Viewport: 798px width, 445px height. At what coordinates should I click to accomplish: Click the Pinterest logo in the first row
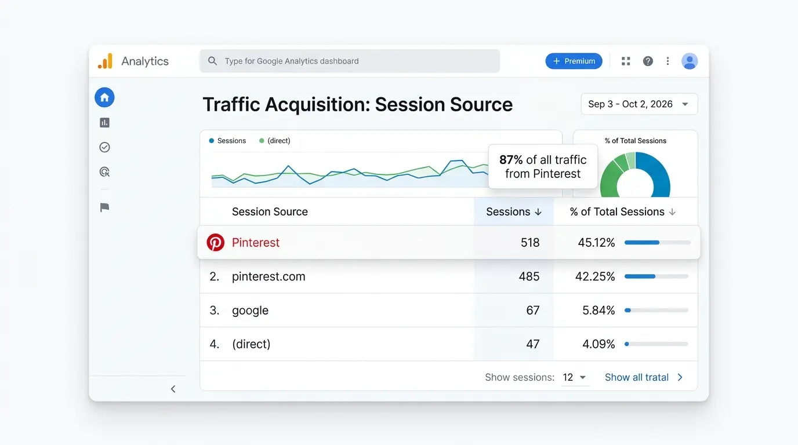coord(216,242)
